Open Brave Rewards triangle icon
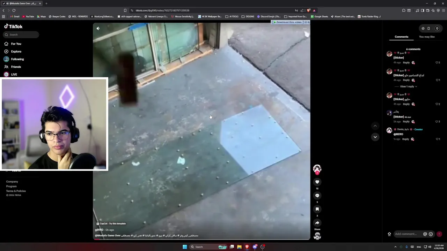The height and width of the screenshot is (251, 447). pyautogui.click(x=314, y=10)
